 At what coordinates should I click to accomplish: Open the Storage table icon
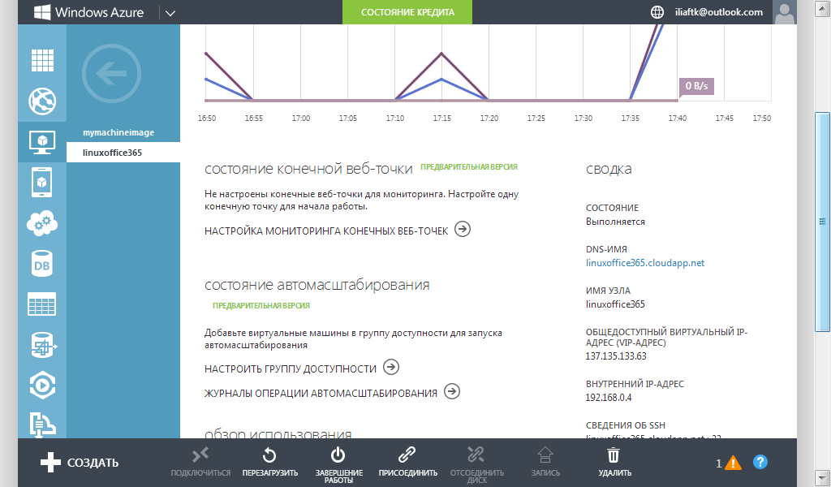[x=42, y=304]
